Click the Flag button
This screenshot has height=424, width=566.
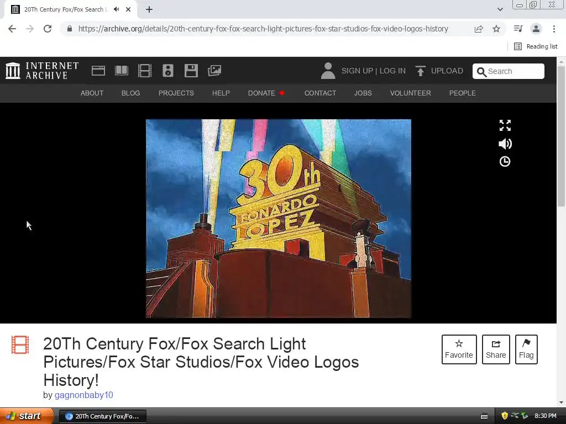(526, 349)
